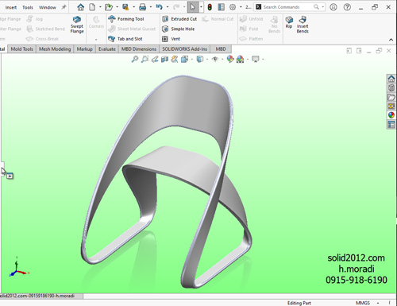Click Apply Scene icon

(240, 59)
